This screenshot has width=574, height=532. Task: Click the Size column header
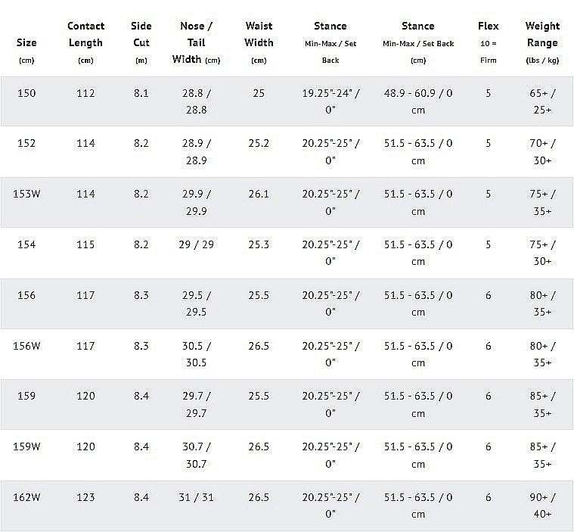[26, 43]
